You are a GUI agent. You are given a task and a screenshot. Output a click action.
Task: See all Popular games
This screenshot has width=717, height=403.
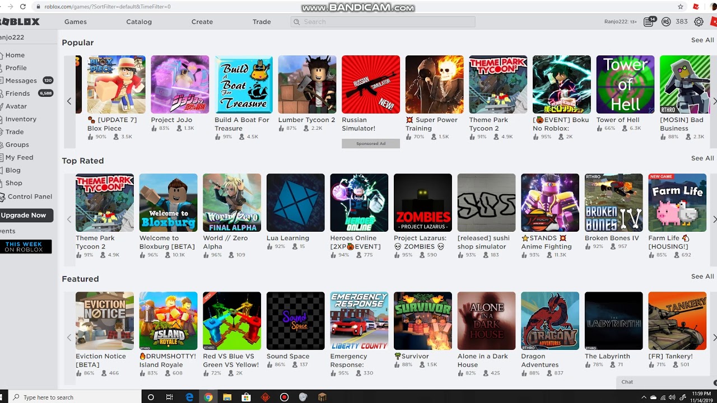[702, 40]
